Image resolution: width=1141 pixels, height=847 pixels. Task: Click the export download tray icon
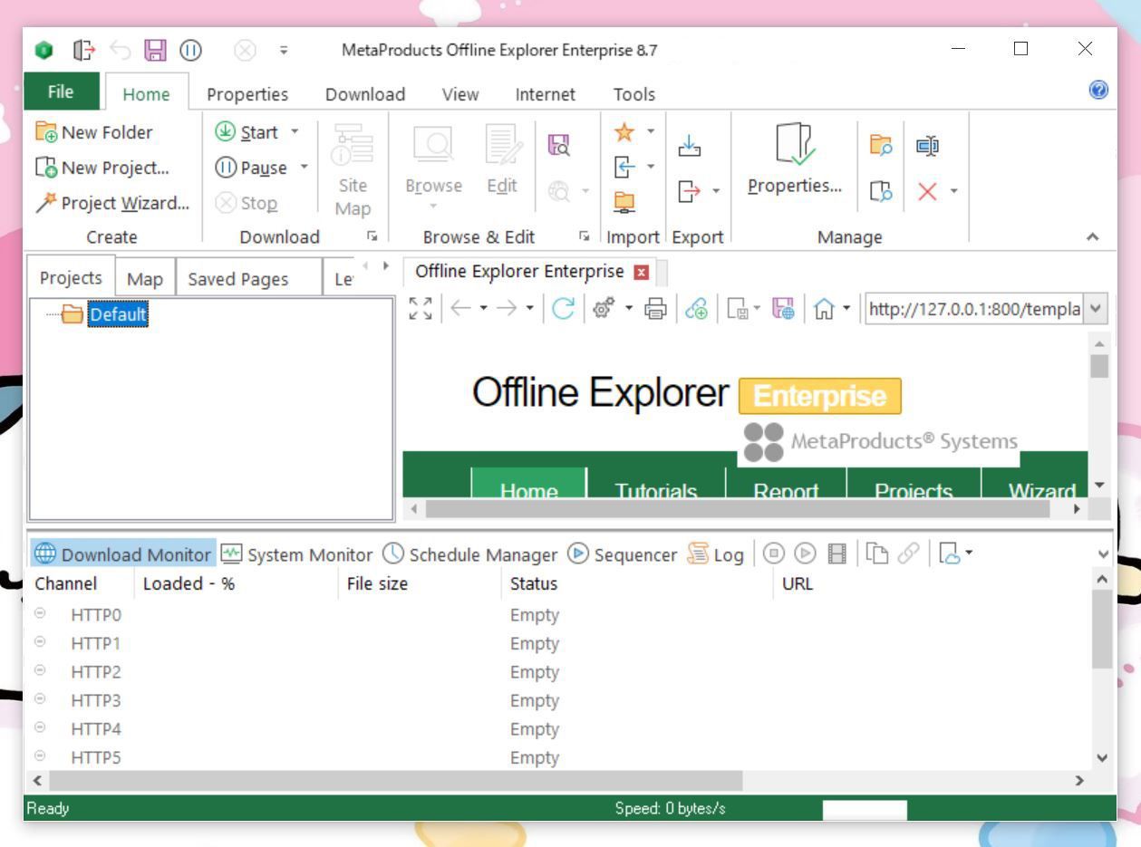point(689,145)
